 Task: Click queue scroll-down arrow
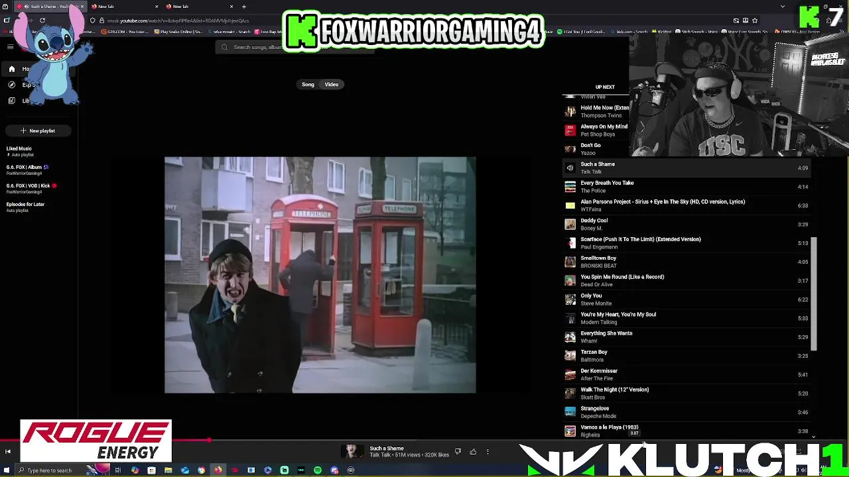click(x=814, y=437)
